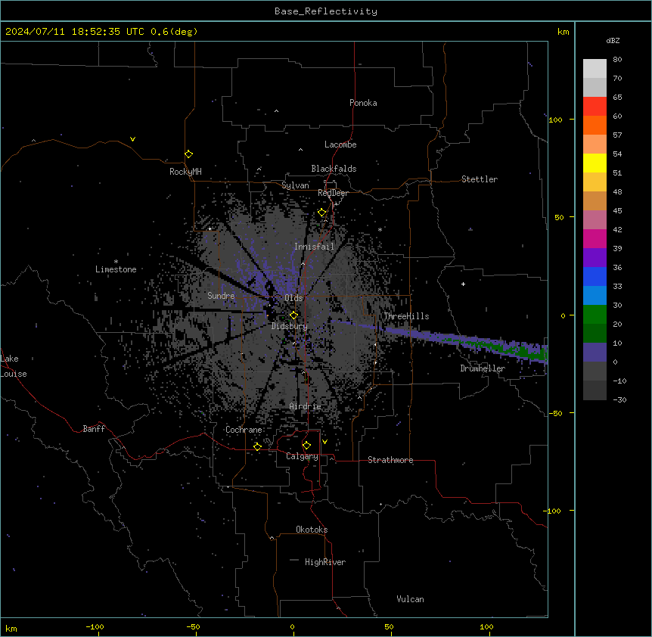
Task: Click the Blackfalds city label
Action: [x=334, y=169]
